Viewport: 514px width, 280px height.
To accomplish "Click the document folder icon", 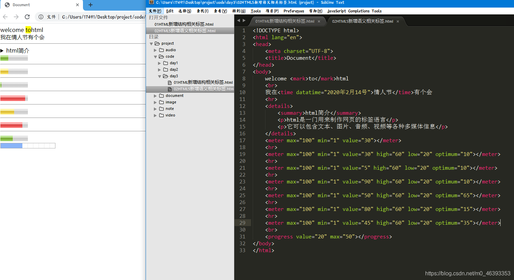I will click(161, 96).
